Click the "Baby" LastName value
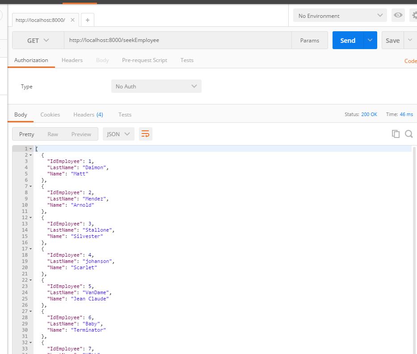 [91, 324]
